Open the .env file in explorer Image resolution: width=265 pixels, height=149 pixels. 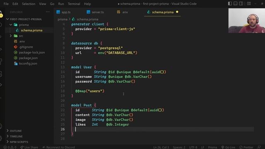click(x=22, y=41)
